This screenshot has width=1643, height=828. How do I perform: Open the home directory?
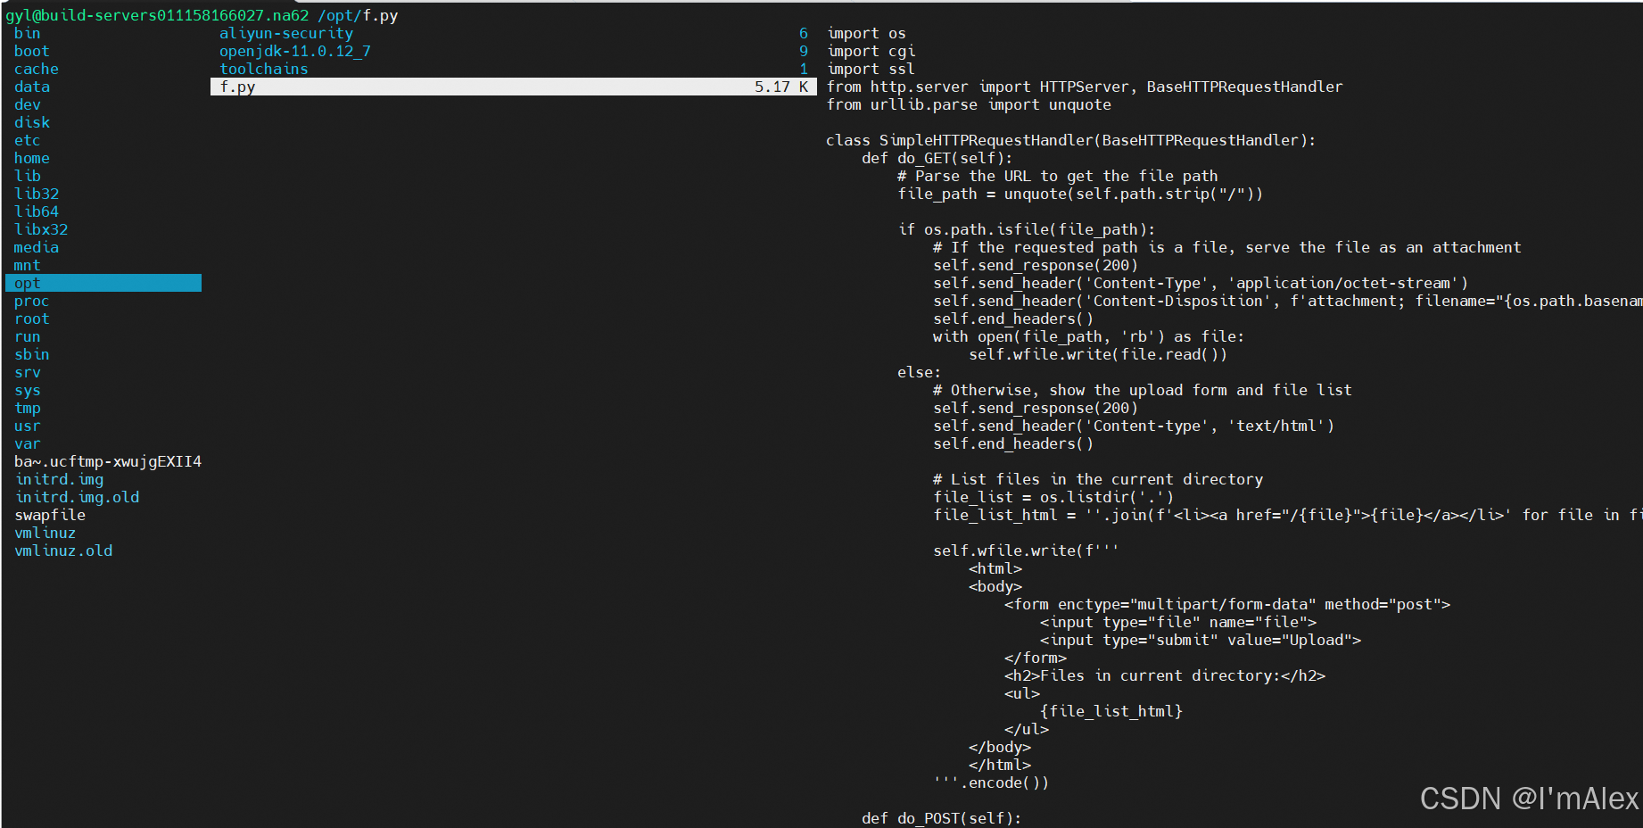[x=31, y=158]
